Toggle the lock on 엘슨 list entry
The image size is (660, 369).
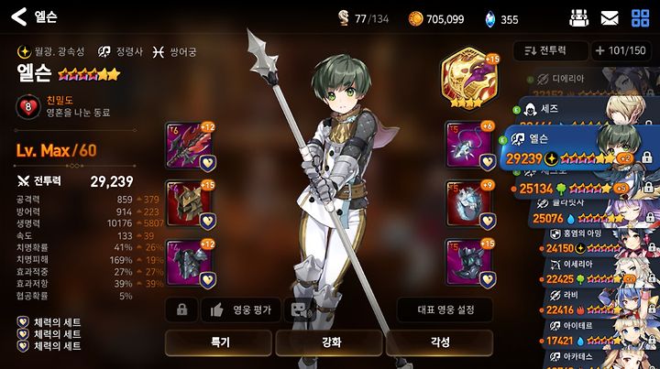[647, 157]
